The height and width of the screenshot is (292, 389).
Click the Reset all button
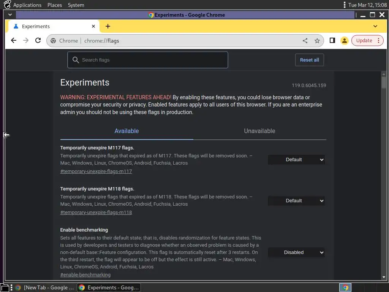click(x=309, y=60)
